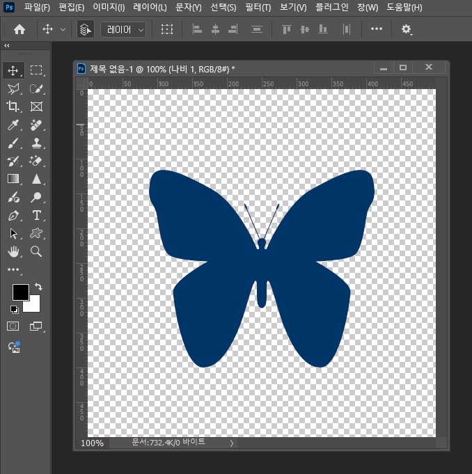Screen dimensions: 472x474
Task: Toggle Auto-Select layer option
Action: click(x=85, y=29)
